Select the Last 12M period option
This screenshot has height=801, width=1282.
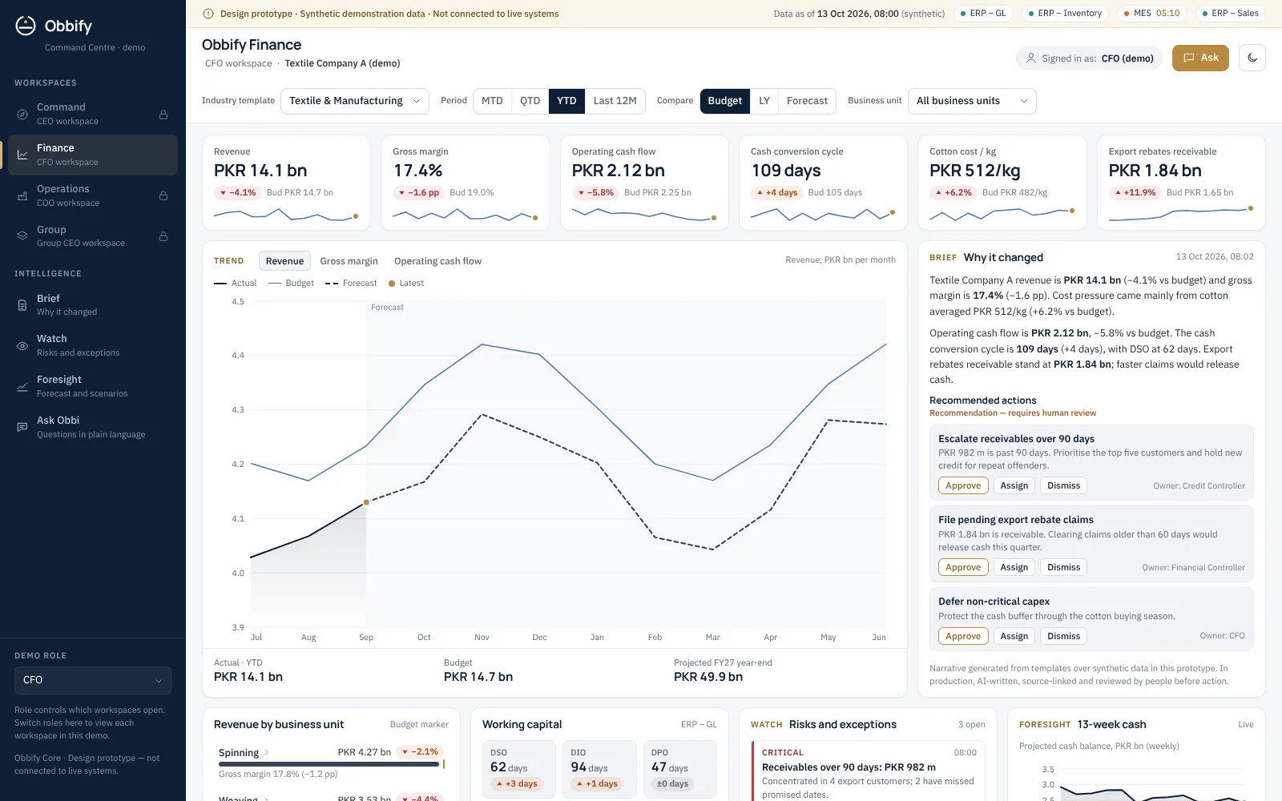pos(615,101)
